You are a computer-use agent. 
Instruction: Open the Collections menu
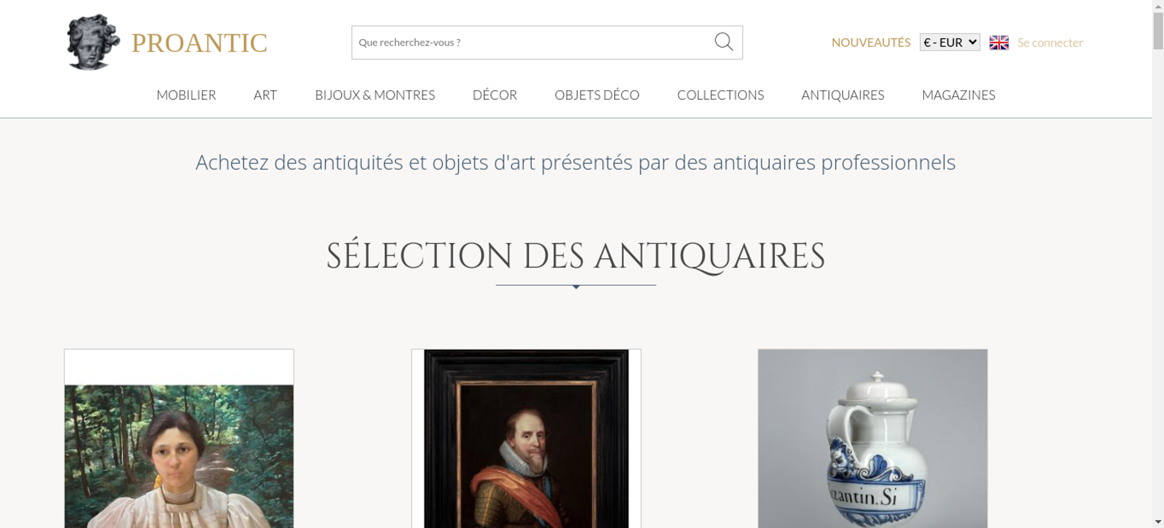pos(721,95)
